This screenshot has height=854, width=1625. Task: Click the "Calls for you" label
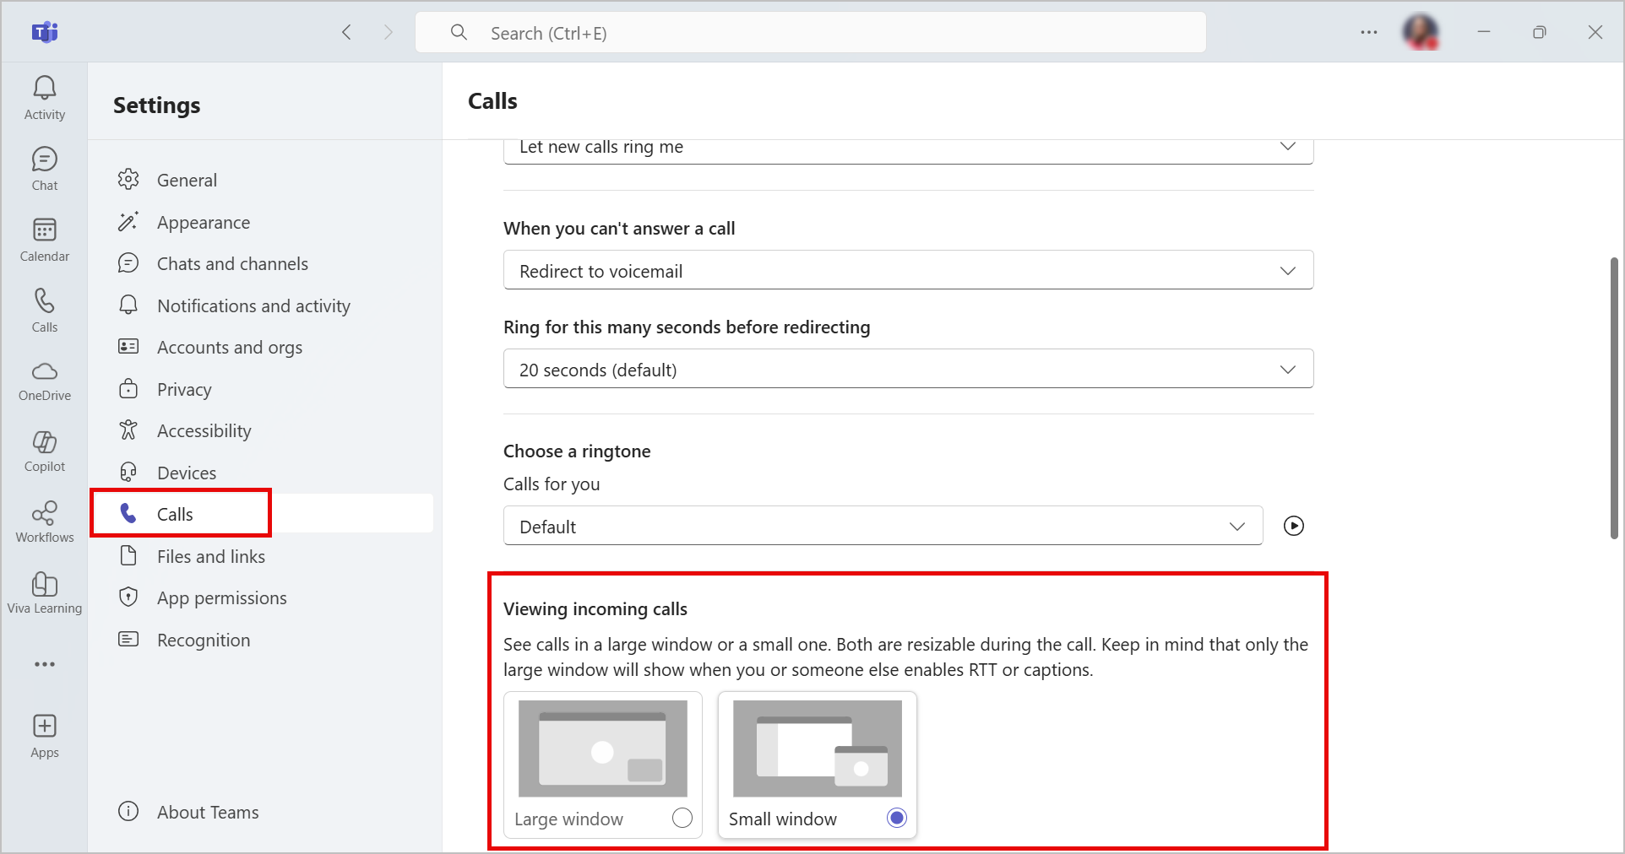coord(552,484)
